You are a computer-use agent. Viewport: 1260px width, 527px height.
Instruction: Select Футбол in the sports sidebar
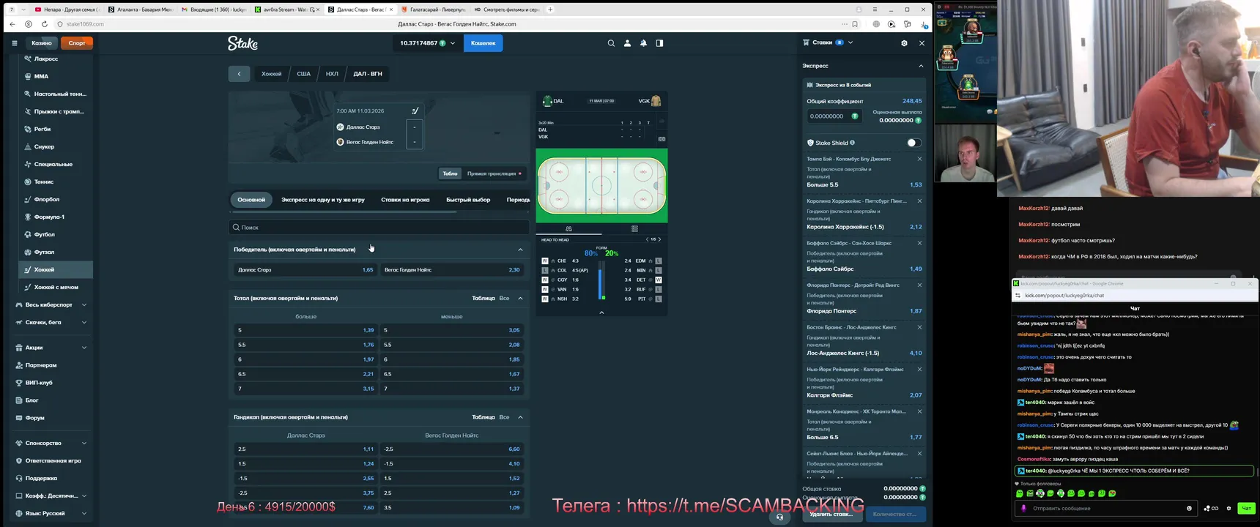click(45, 234)
